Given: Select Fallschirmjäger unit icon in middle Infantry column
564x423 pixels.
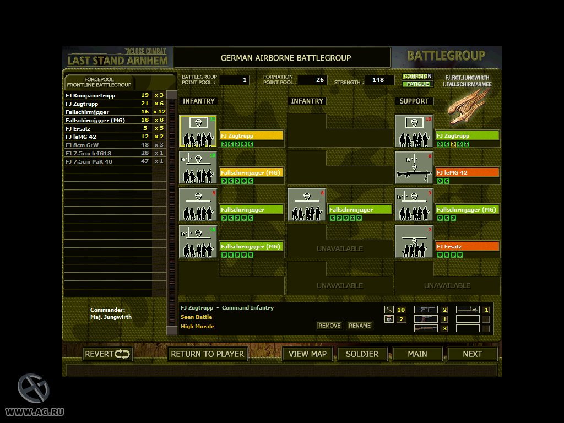Looking at the screenshot, I should click(x=306, y=205).
